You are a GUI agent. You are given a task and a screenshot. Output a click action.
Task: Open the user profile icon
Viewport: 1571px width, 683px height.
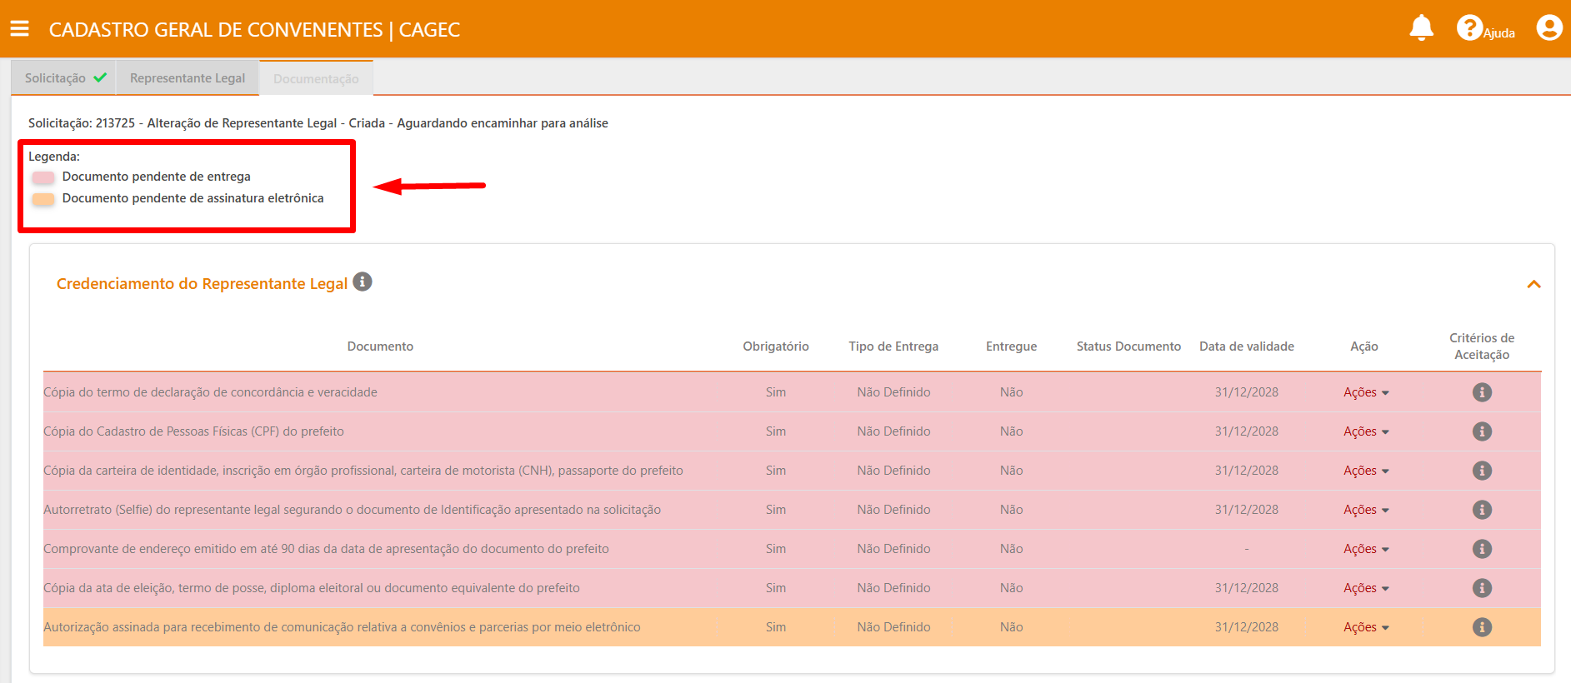(1548, 28)
